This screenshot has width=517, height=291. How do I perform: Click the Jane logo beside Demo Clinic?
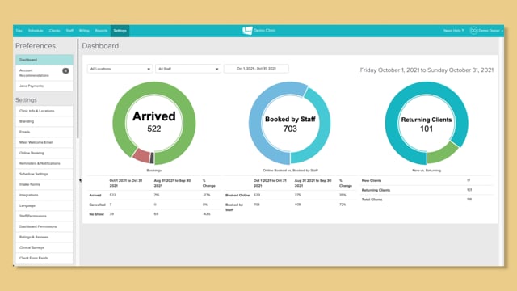(247, 31)
